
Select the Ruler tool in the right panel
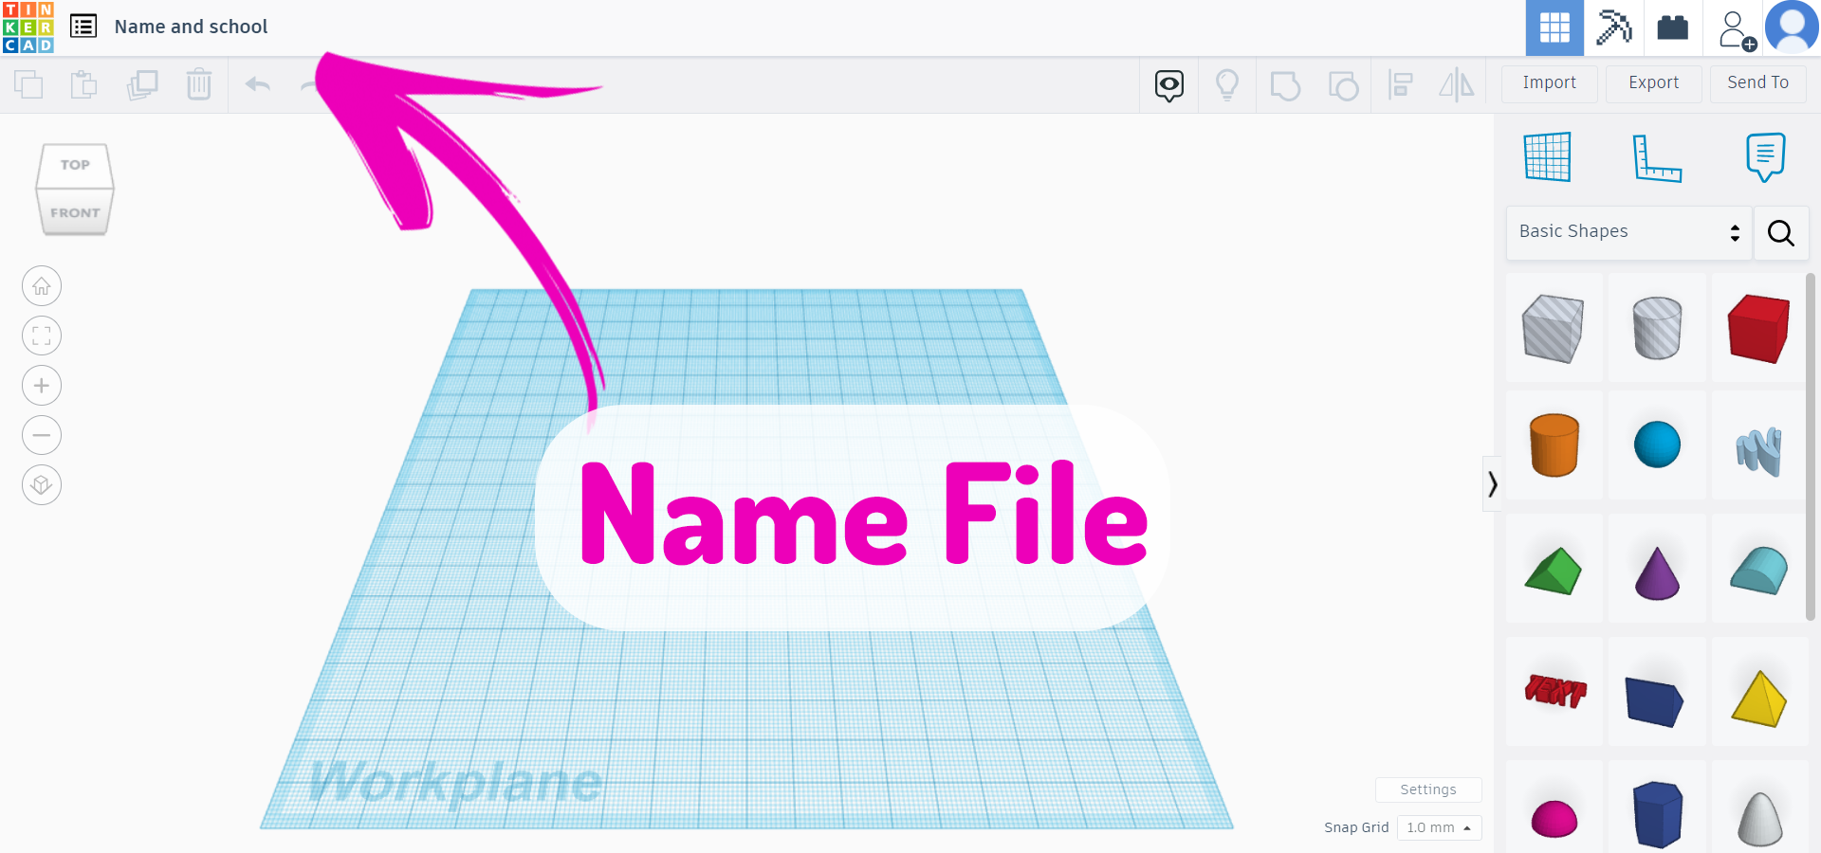[x=1658, y=157]
